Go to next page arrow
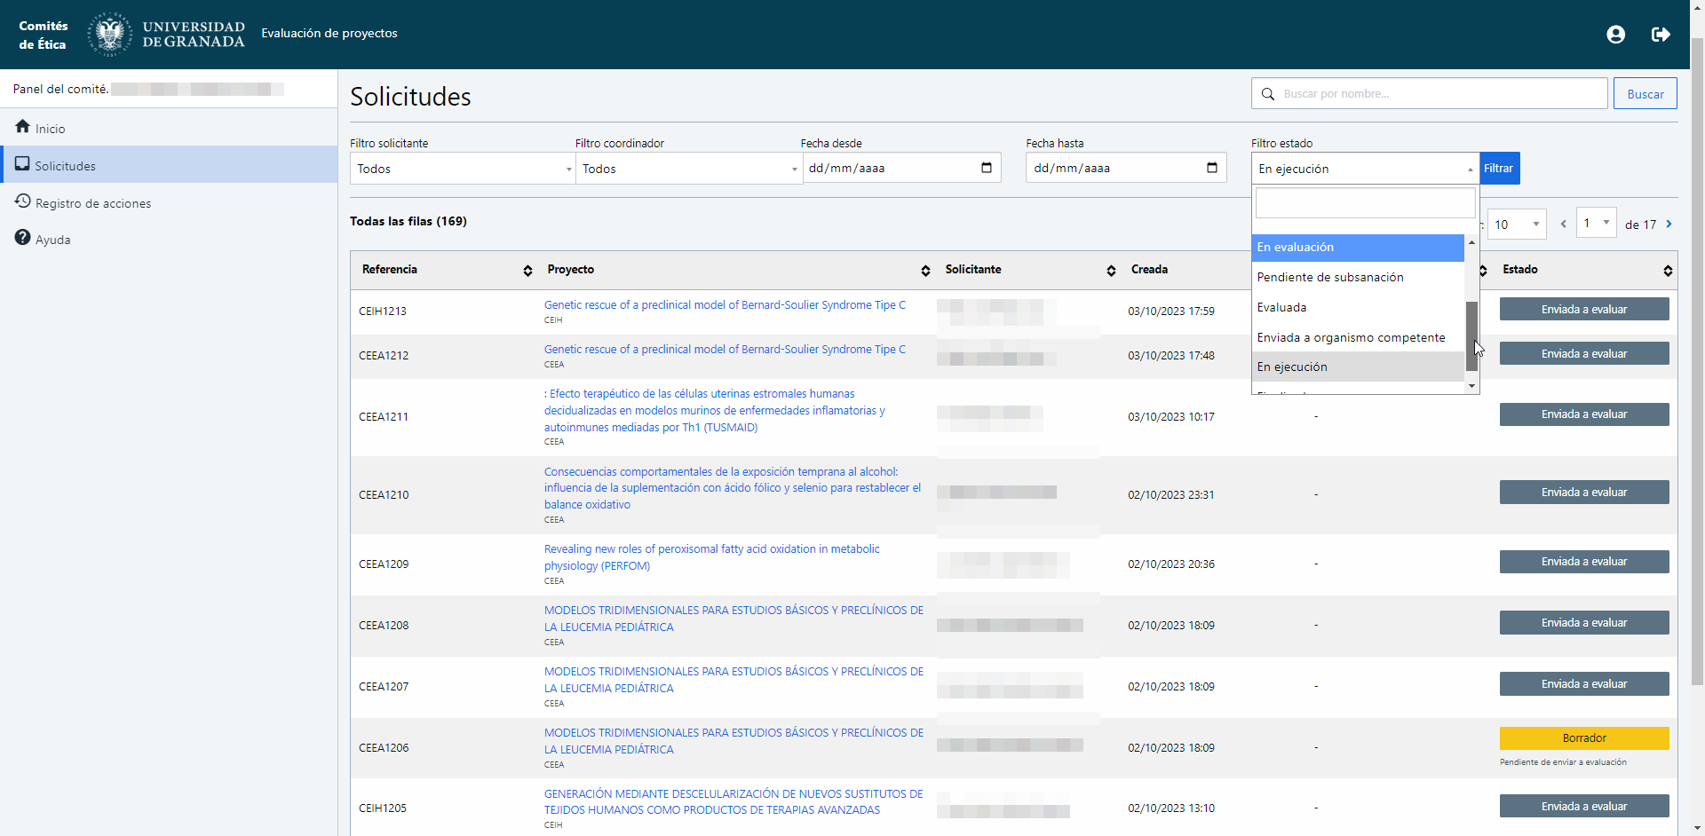Screen dimensions: 1705x836 [1669, 225]
